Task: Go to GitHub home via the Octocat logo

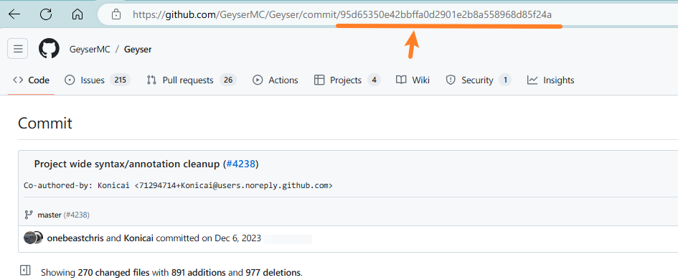Action: (x=49, y=49)
